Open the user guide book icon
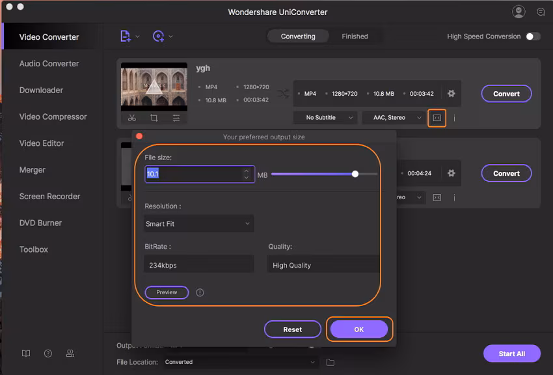The image size is (553, 375). (x=26, y=354)
